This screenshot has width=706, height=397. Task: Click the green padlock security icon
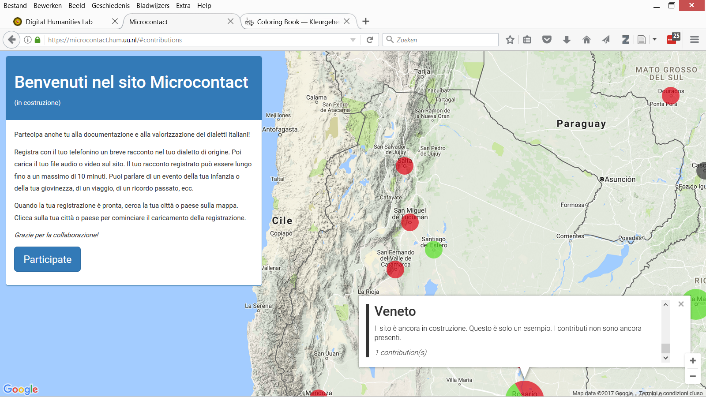38,40
